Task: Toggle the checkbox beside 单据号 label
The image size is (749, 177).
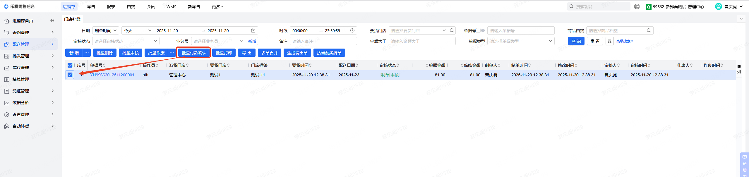Action: (x=478, y=30)
